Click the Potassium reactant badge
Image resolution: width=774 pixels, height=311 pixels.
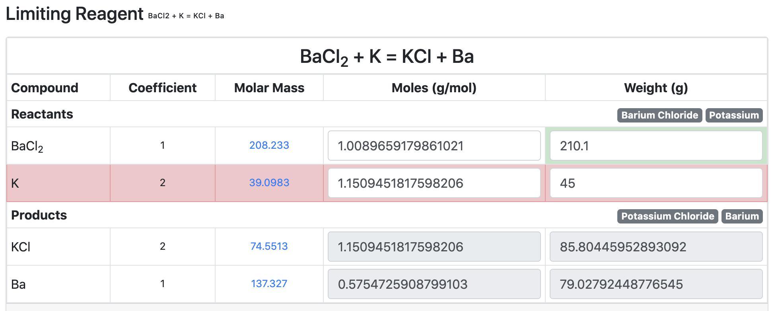[734, 115]
